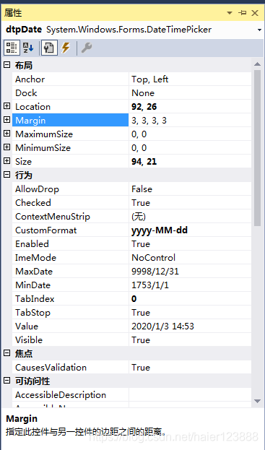Expand the Location property
This screenshot has width=265, height=450.
point(7,106)
